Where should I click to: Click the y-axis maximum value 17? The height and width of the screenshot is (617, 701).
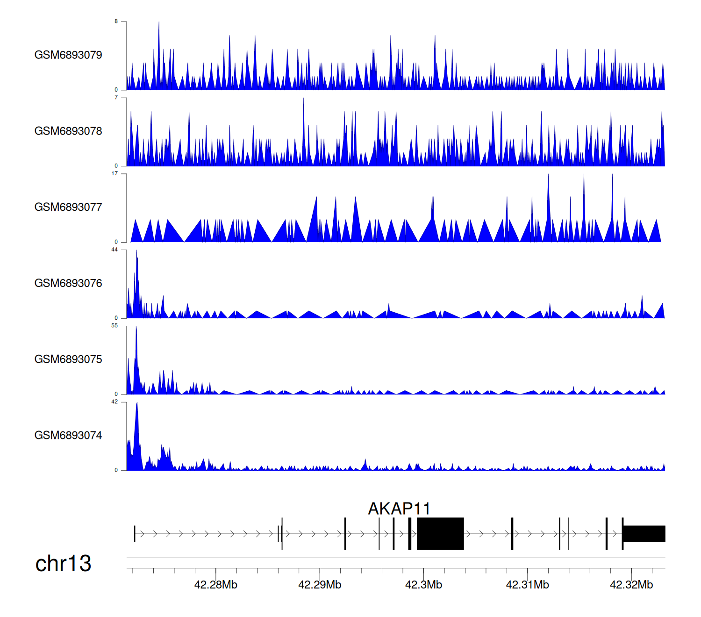114,173
